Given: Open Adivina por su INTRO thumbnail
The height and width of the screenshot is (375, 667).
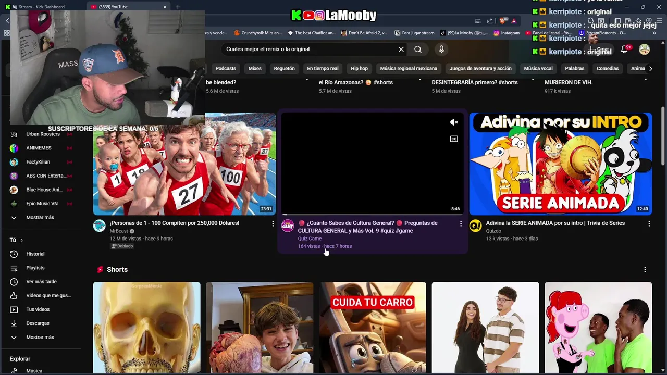Looking at the screenshot, I should (x=561, y=164).
